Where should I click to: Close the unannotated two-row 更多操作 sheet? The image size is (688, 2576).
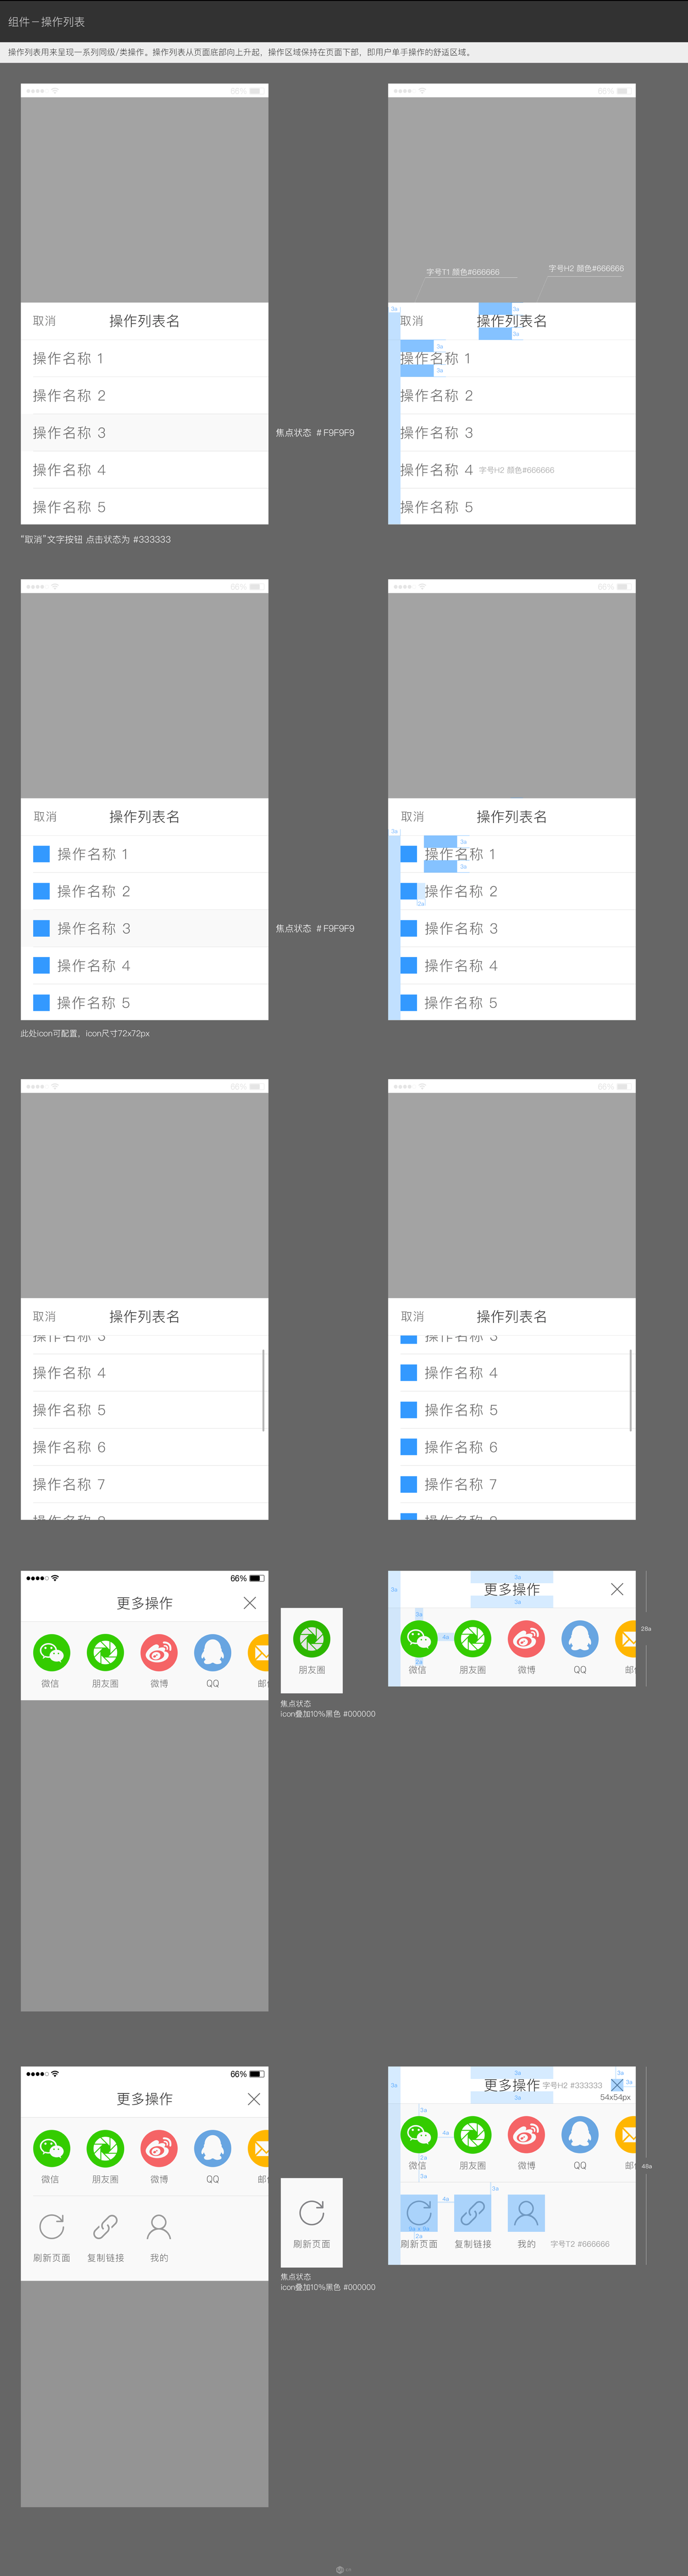(x=254, y=2099)
